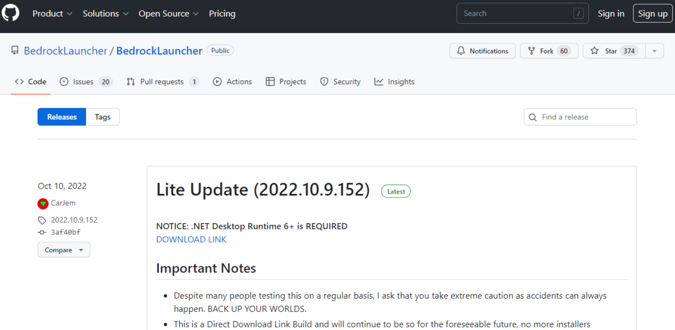Click the slash shortcut key in search box
The height and width of the screenshot is (330, 675).
click(x=578, y=13)
